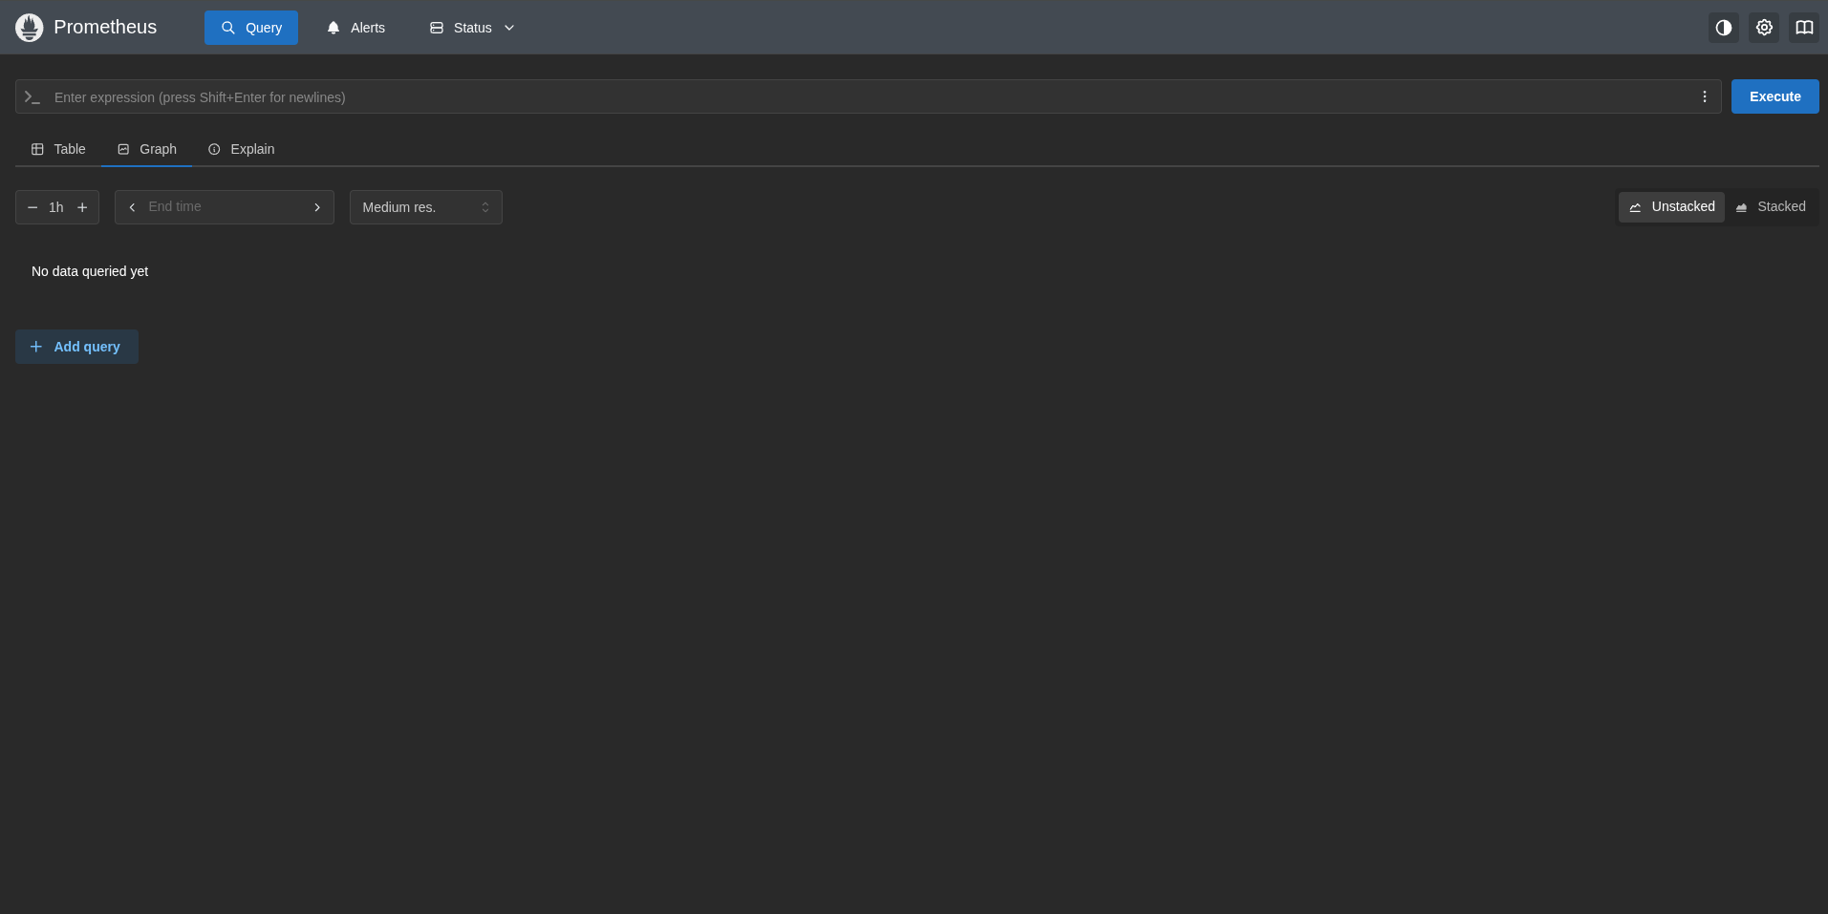The width and height of the screenshot is (1828, 914).
Task: Open the query options three-dot menu
Action: tap(1705, 96)
